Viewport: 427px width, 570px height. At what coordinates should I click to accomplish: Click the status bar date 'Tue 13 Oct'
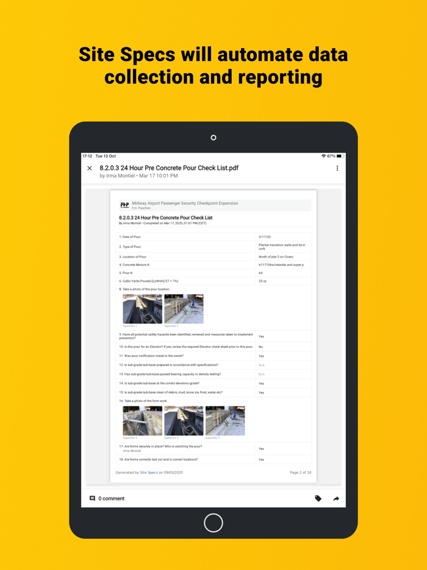(106, 156)
